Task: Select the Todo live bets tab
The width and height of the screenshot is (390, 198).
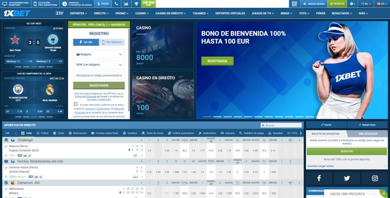Action: (26, 133)
